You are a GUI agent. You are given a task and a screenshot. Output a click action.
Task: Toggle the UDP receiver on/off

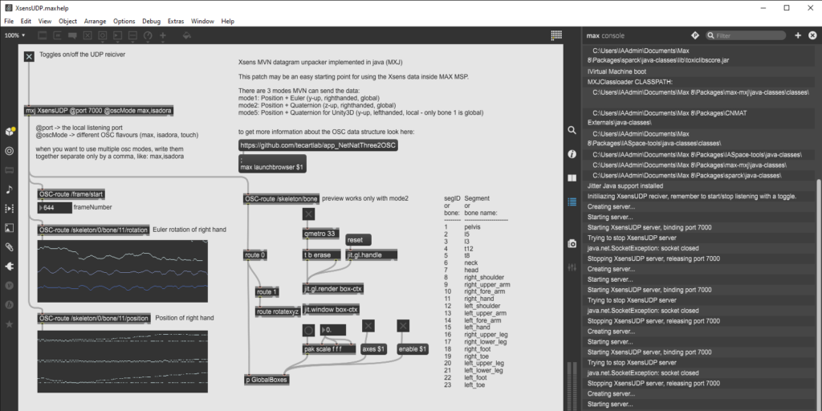click(x=30, y=56)
